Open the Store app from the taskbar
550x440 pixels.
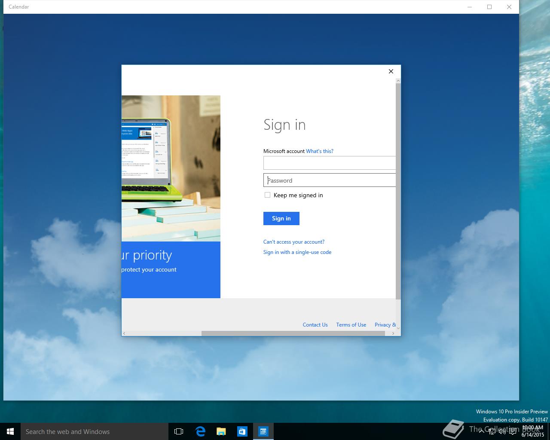242,431
